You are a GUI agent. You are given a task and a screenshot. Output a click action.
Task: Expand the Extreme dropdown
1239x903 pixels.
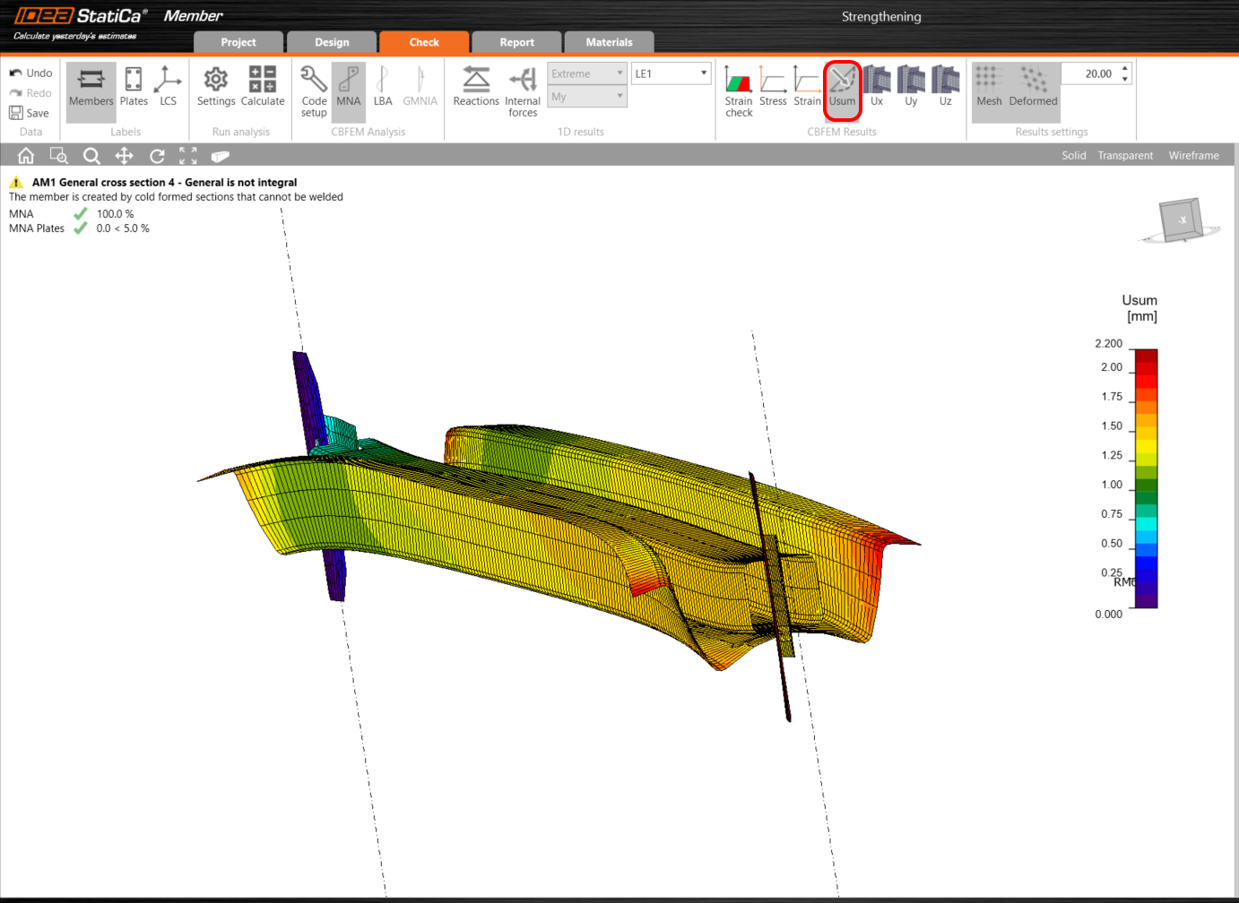[587, 73]
